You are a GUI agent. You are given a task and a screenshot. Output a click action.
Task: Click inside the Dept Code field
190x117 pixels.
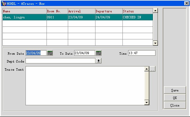[60, 61]
